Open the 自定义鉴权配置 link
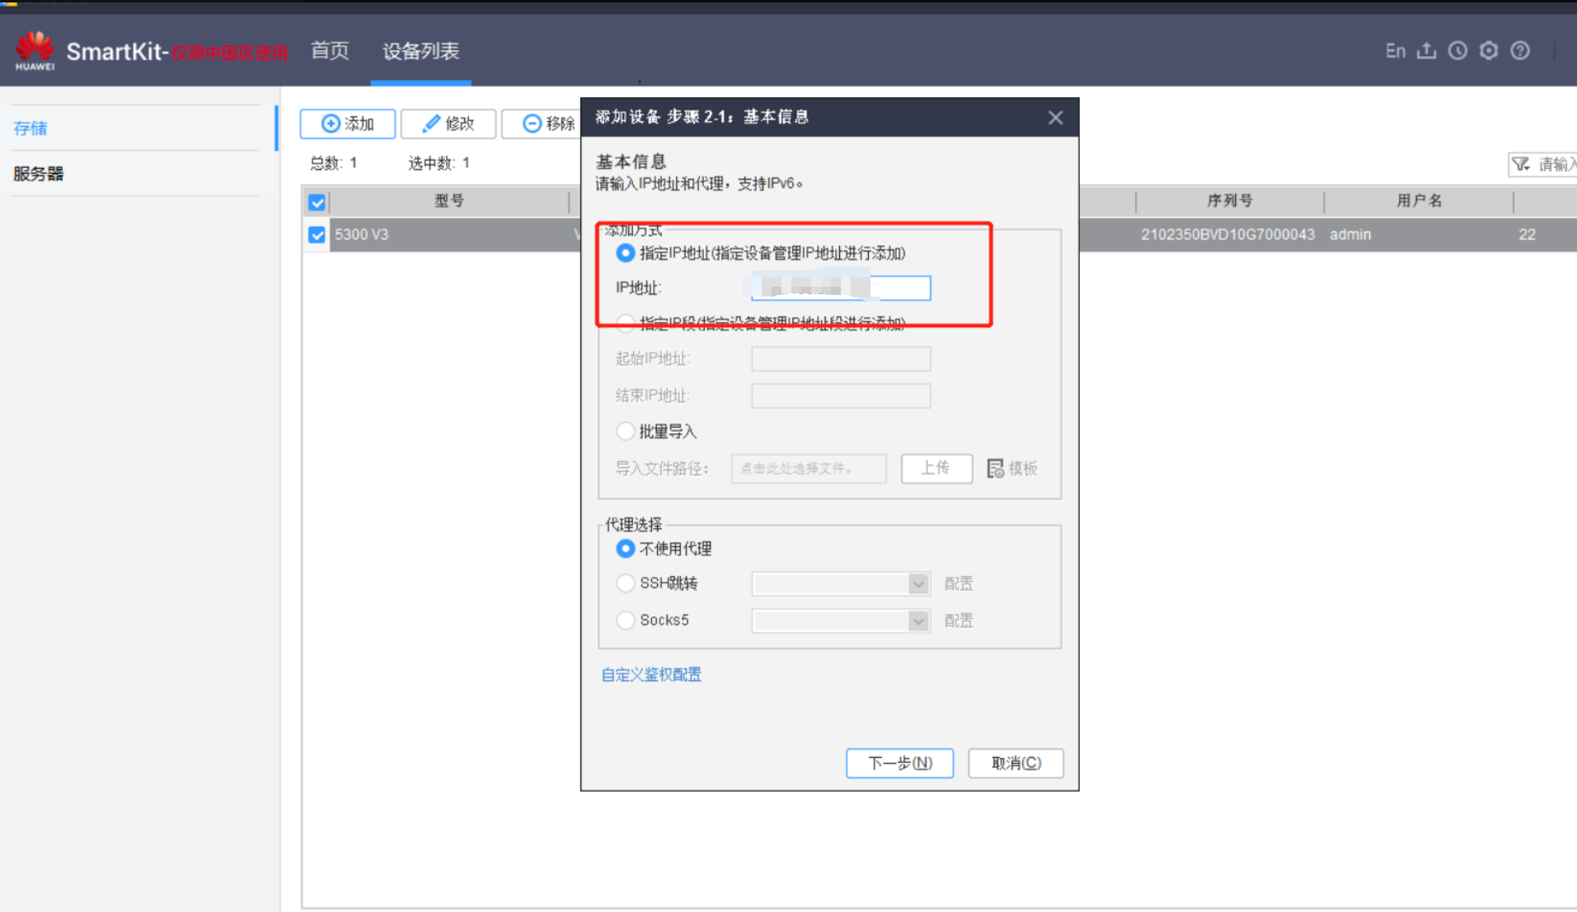Image resolution: width=1577 pixels, height=912 pixels. pyautogui.click(x=651, y=675)
